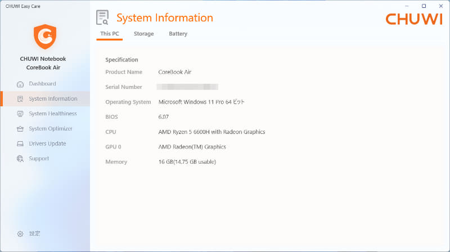Select System Information in the sidebar

click(53, 99)
